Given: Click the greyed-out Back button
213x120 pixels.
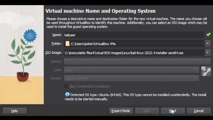Looking at the screenshot, I should [x=147, y=111].
